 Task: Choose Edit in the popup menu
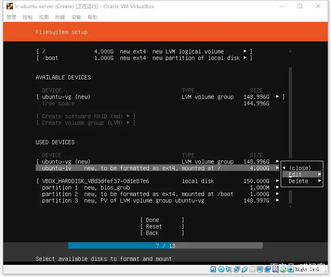302,175
